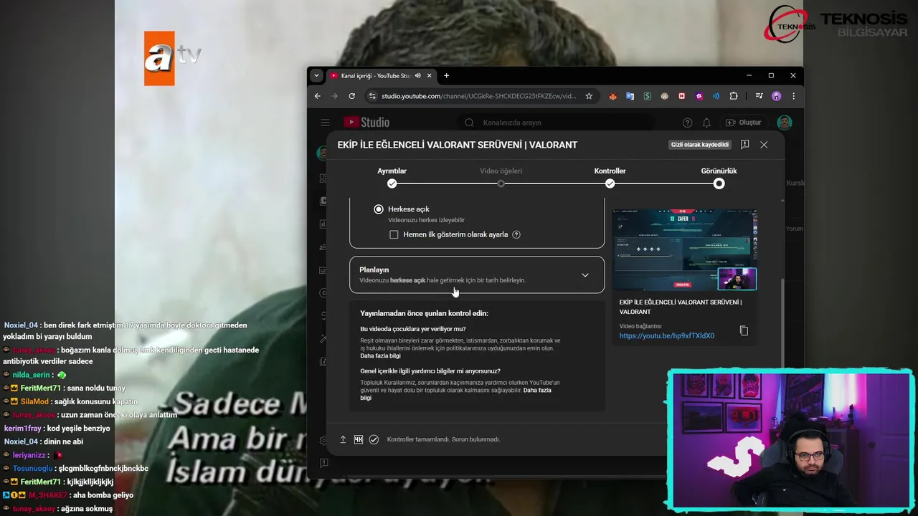
Task: Close the Kanal içeriği browser tab
Action: point(430,75)
